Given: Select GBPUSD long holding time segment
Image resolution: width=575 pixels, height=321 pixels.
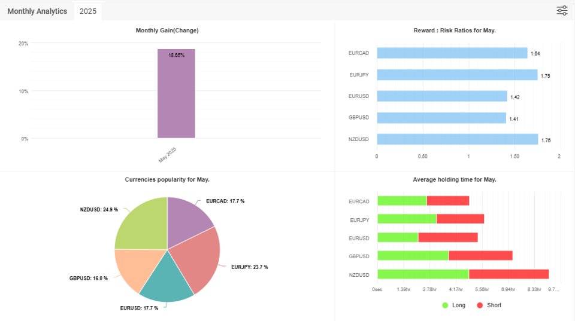Looking at the screenshot, I should click(x=413, y=255).
